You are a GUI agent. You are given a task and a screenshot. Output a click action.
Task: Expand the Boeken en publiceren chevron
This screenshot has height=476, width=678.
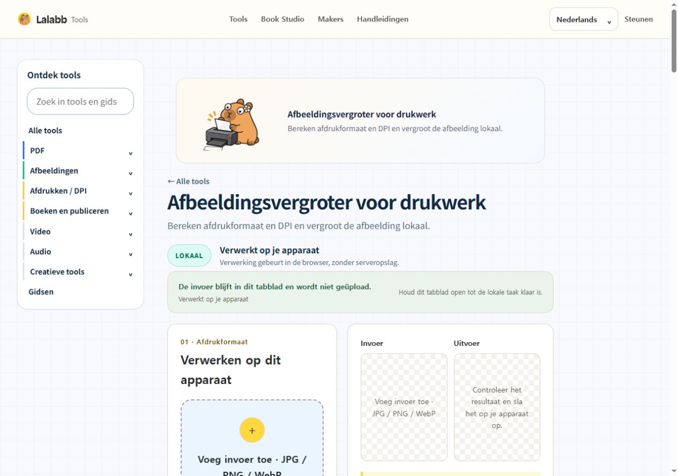click(130, 214)
